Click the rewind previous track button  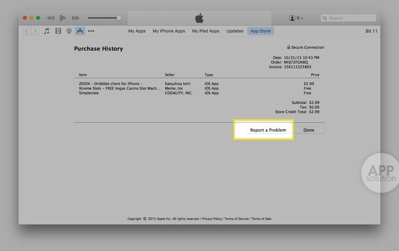pyautogui.click(x=50, y=18)
